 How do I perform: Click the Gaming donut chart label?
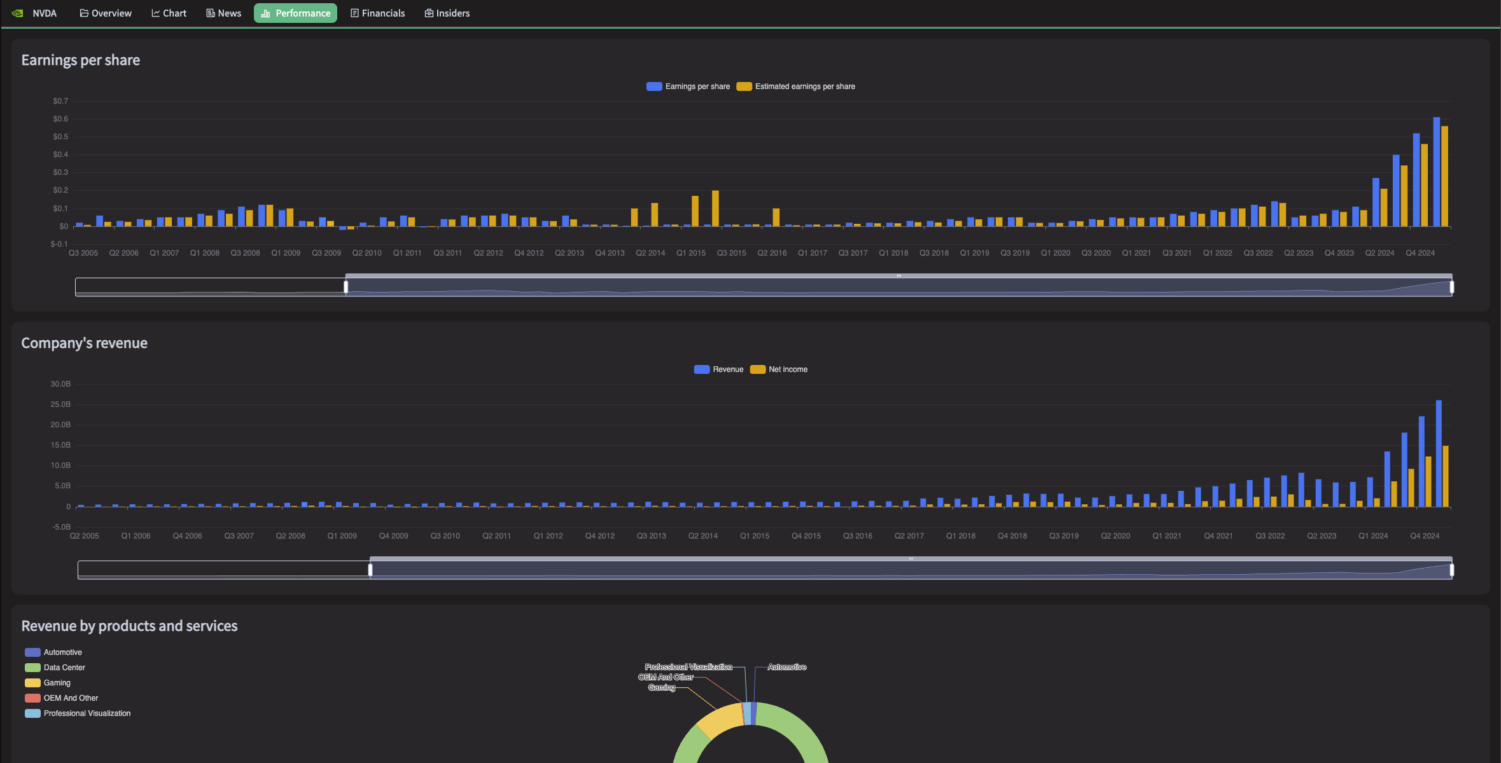(x=662, y=687)
